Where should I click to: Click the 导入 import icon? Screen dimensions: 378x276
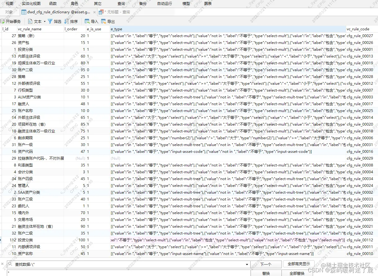click(87, 21)
